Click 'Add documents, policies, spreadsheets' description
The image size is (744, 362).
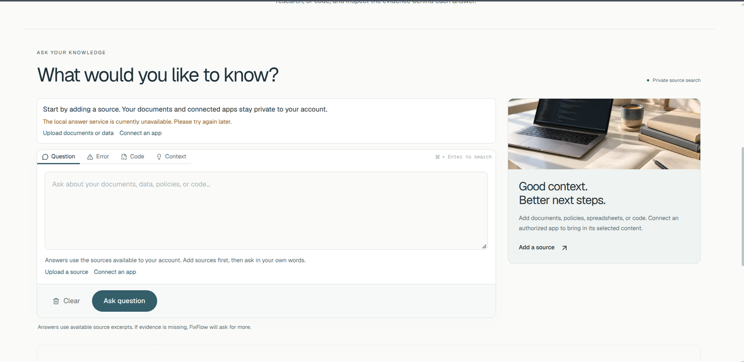598,223
